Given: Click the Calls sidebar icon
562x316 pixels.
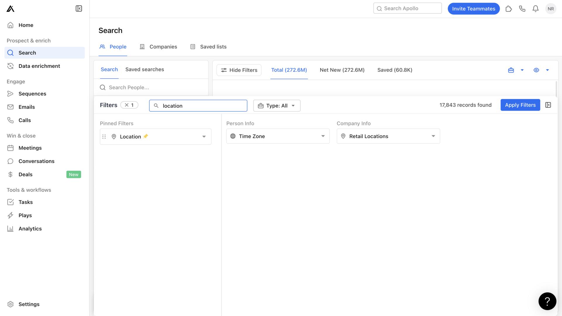Looking at the screenshot, I should coord(11,120).
